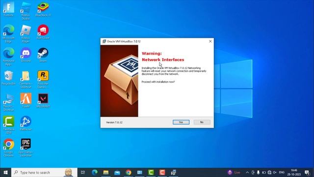Open the Camtasia - Shortcut folder icon

(26, 80)
